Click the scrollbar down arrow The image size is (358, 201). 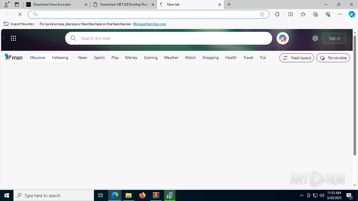pos(355,185)
